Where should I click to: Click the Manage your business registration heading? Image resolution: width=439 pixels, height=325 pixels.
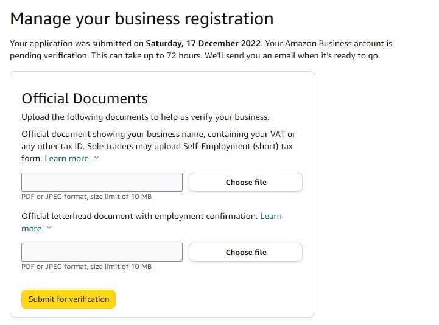(x=141, y=18)
